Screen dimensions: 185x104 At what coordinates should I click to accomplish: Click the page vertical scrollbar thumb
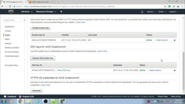[183, 71]
